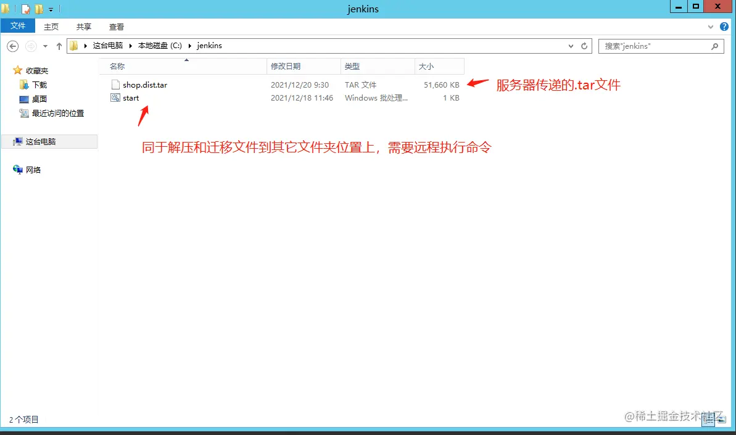Open the 文件 ribbon tab

(x=18, y=26)
